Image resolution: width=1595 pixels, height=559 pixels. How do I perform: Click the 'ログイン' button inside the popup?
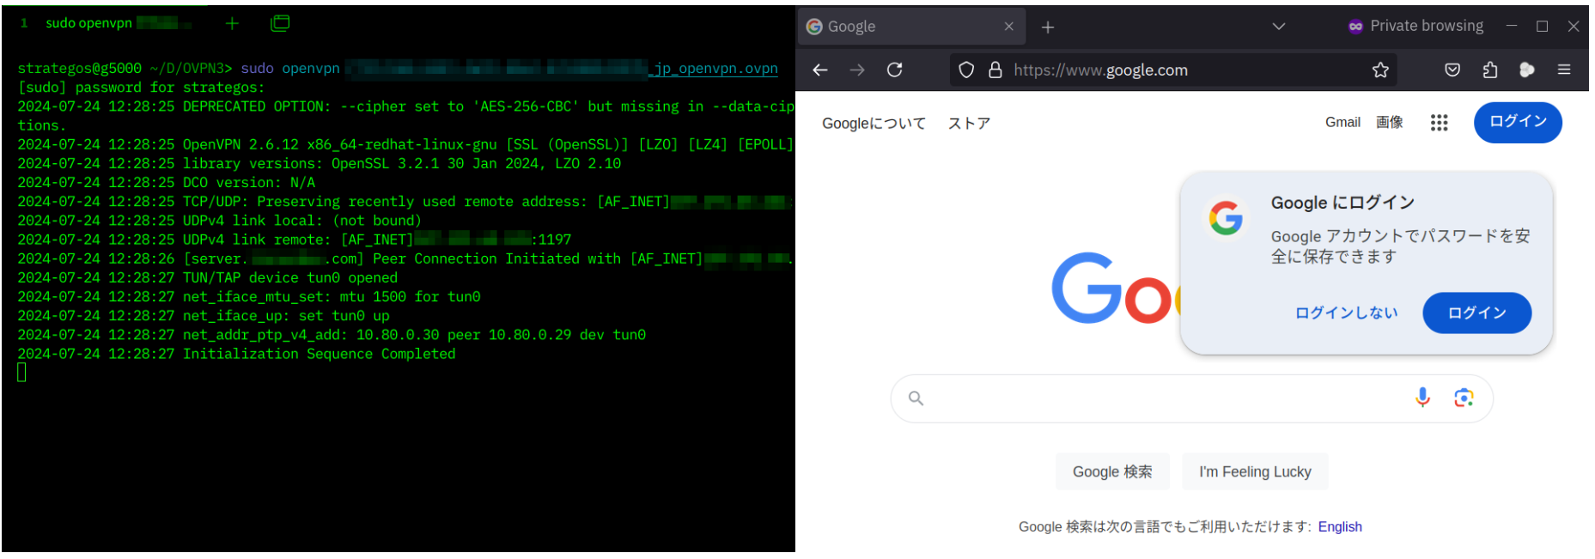(1477, 313)
